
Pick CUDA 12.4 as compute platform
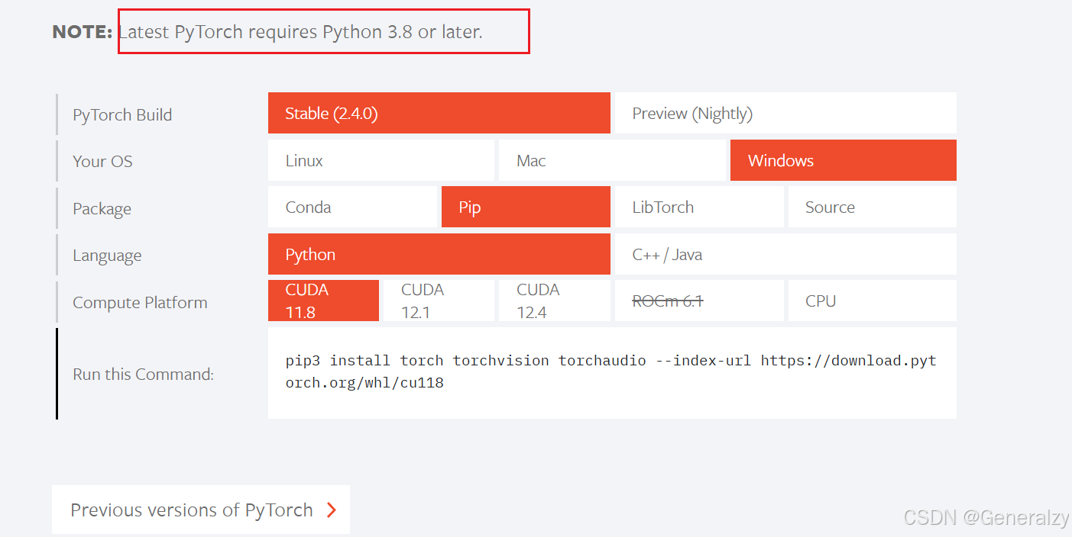pyautogui.click(x=553, y=301)
